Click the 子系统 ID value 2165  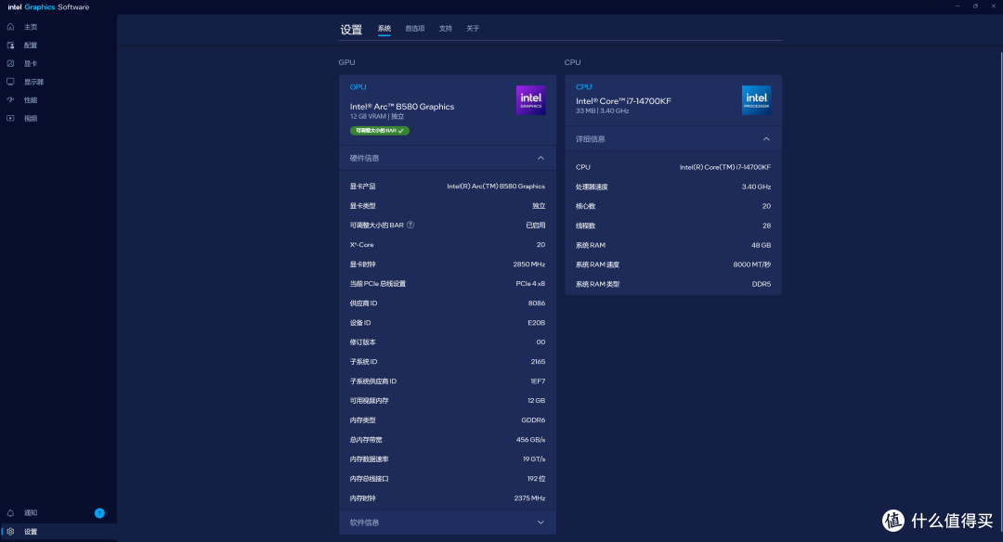coord(538,362)
